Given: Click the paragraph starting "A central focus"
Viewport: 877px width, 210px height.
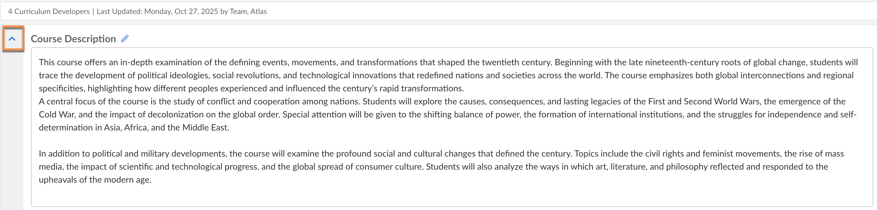Looking at the screenshot, I should [238, 114].
